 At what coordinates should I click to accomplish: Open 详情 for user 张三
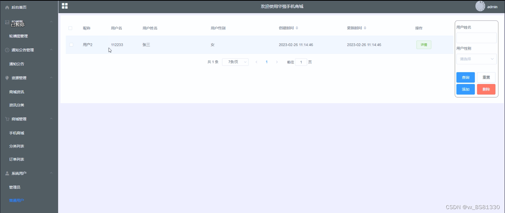(424, 45)
